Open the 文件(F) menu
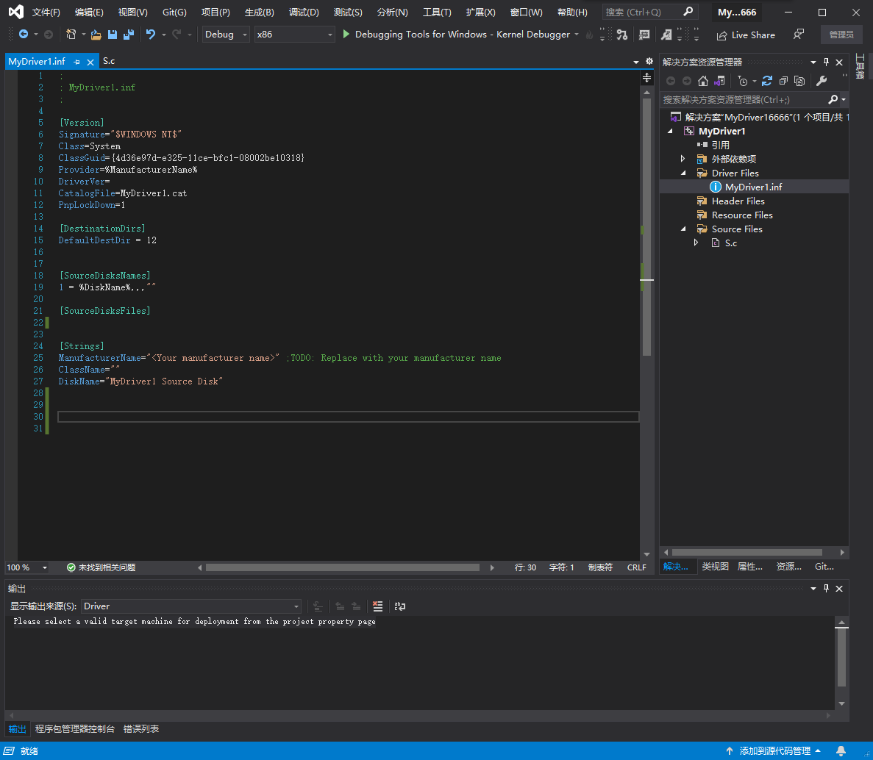 (x=46, y=12)
